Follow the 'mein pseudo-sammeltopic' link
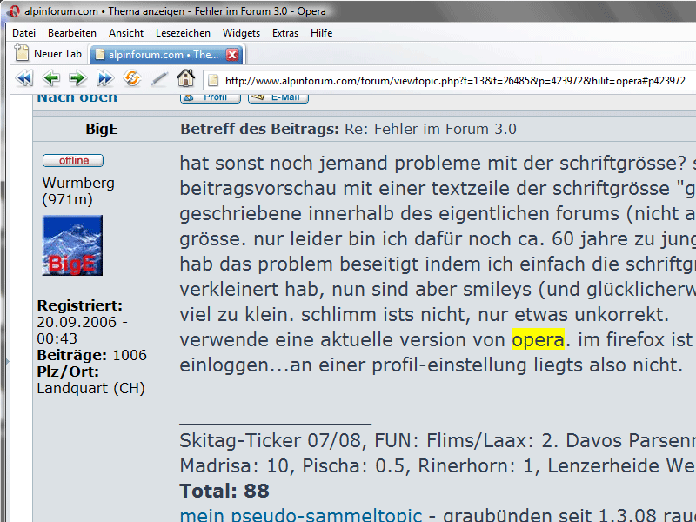 pyautogui.click(x=300, y=515)
